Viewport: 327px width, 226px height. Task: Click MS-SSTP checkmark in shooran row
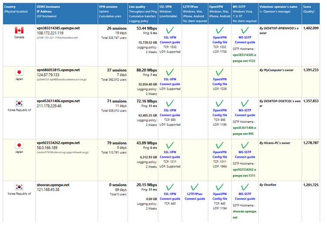pyautogui.click(x=245, y=187)
